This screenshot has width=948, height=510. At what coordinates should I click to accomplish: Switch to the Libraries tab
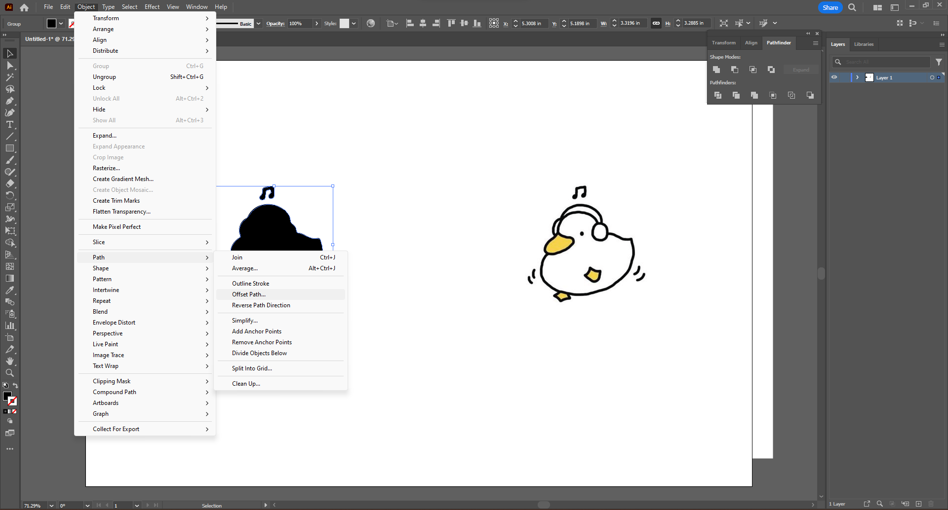pos(864,44)
